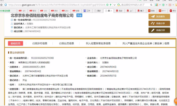Expand the arrow beside the green shield icon
Screen dimensions: 177x106
coord(166,5)
